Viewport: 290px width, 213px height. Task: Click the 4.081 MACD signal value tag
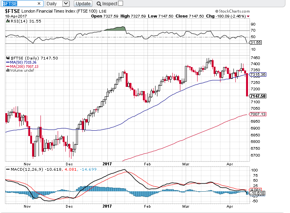coord(255,190)
